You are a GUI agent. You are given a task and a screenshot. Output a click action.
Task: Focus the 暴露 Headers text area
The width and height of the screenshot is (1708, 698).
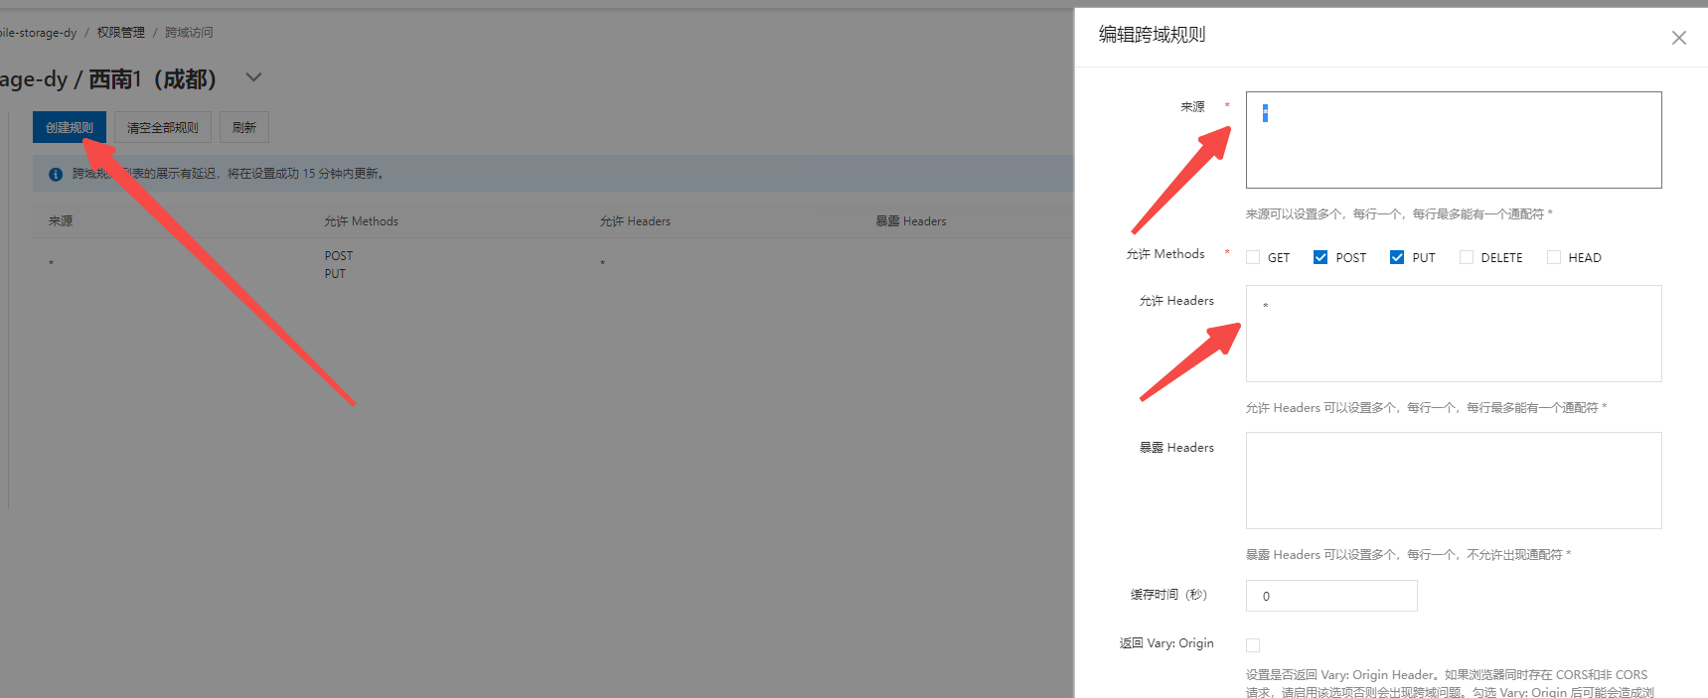1454,481
